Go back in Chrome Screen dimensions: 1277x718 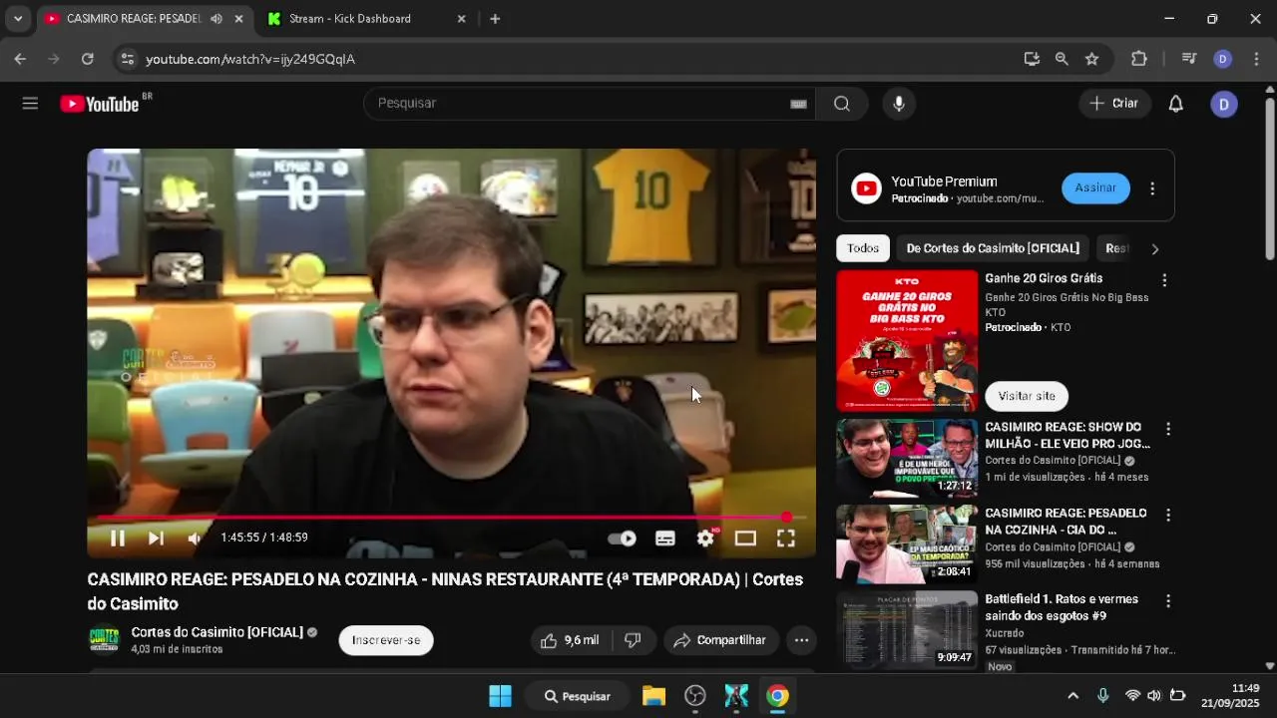[20, 59]
